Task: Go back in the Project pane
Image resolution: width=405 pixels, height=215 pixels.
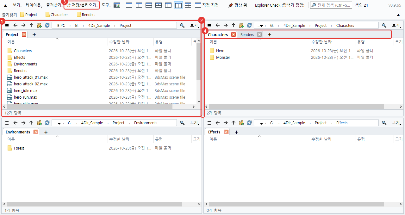Action: (15, 26)
